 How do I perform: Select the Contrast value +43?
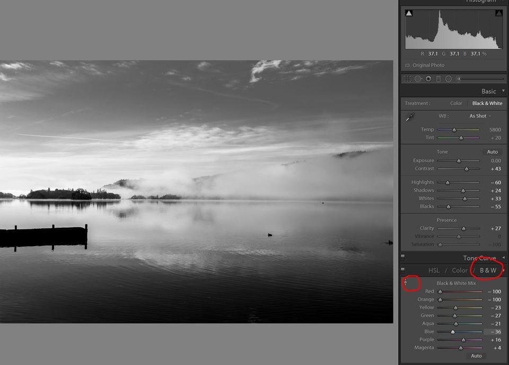click(496, 168)
